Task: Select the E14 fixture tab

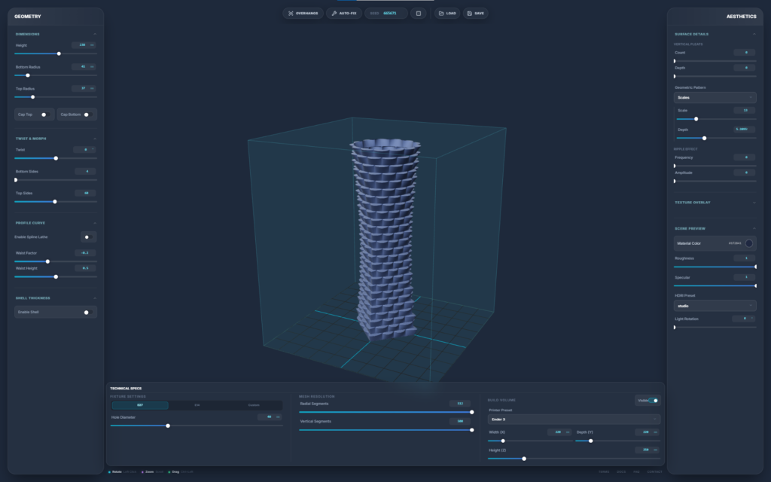Action: [x=197, y=405]
